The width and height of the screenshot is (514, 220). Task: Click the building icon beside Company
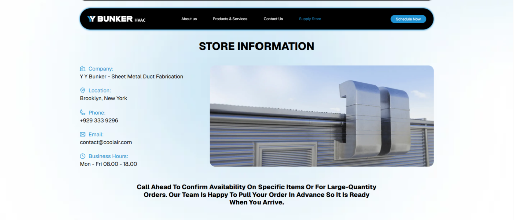point(83,69)
